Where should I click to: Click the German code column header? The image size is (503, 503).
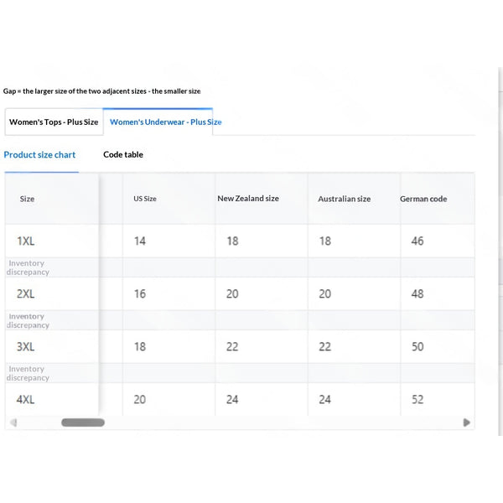(423, 199)
